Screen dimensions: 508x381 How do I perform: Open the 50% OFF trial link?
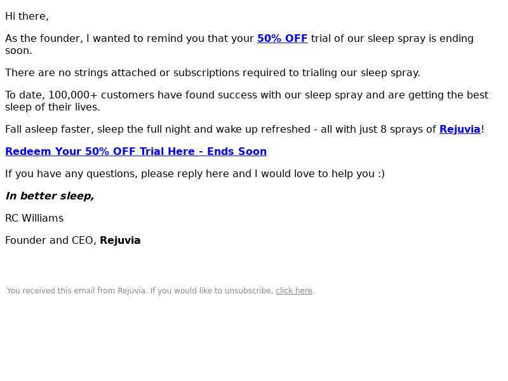[282, 39]
